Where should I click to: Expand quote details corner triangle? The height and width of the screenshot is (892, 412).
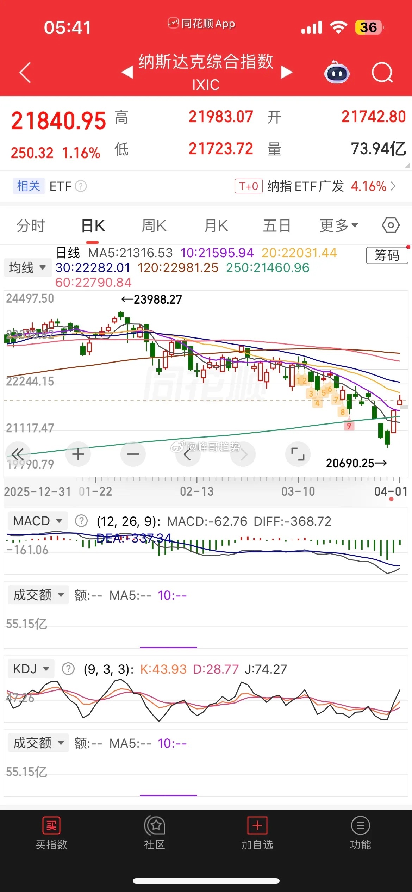(407, 165)
